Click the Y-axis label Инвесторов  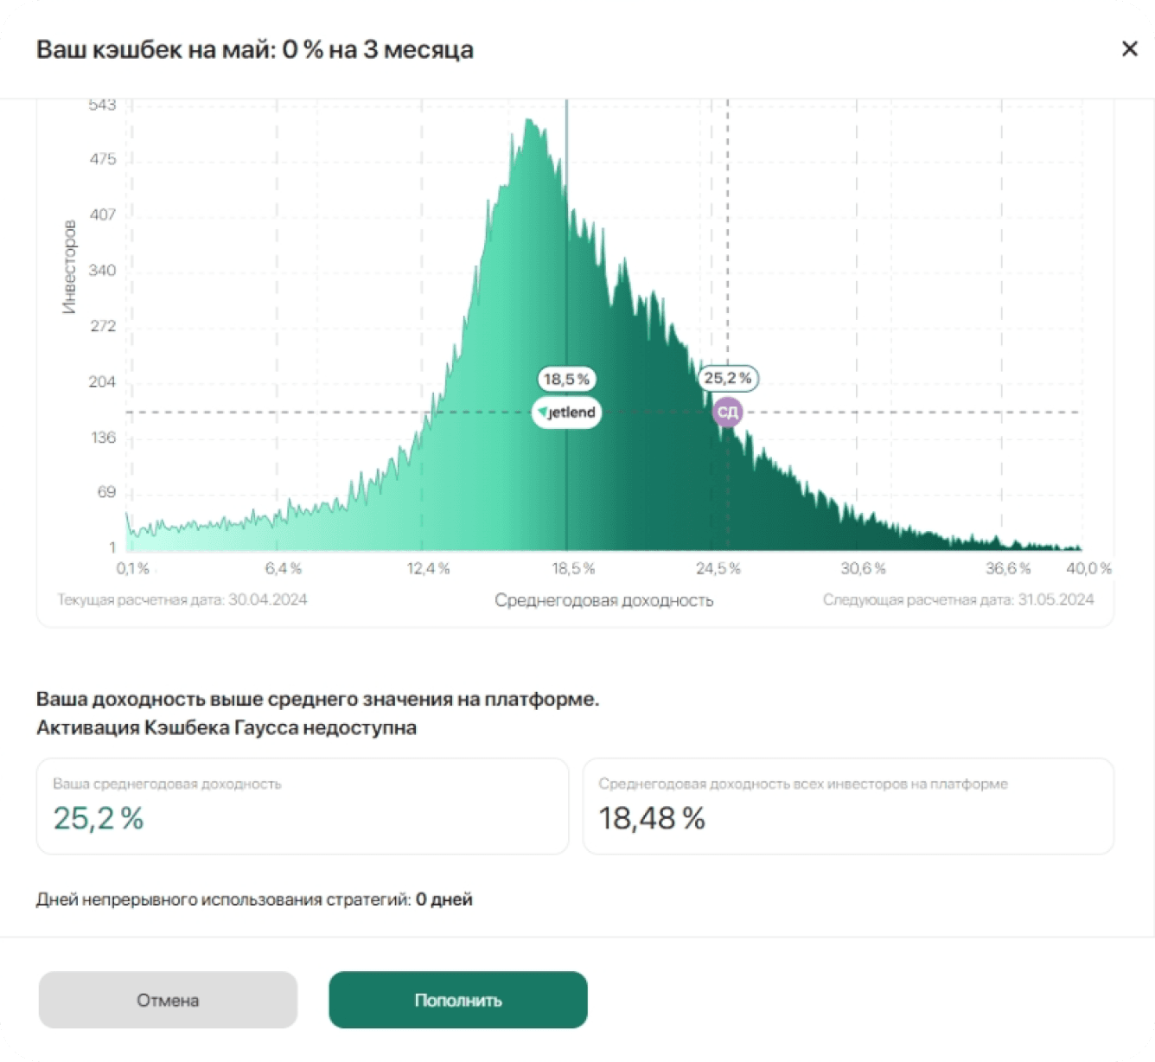click(69, 266)
